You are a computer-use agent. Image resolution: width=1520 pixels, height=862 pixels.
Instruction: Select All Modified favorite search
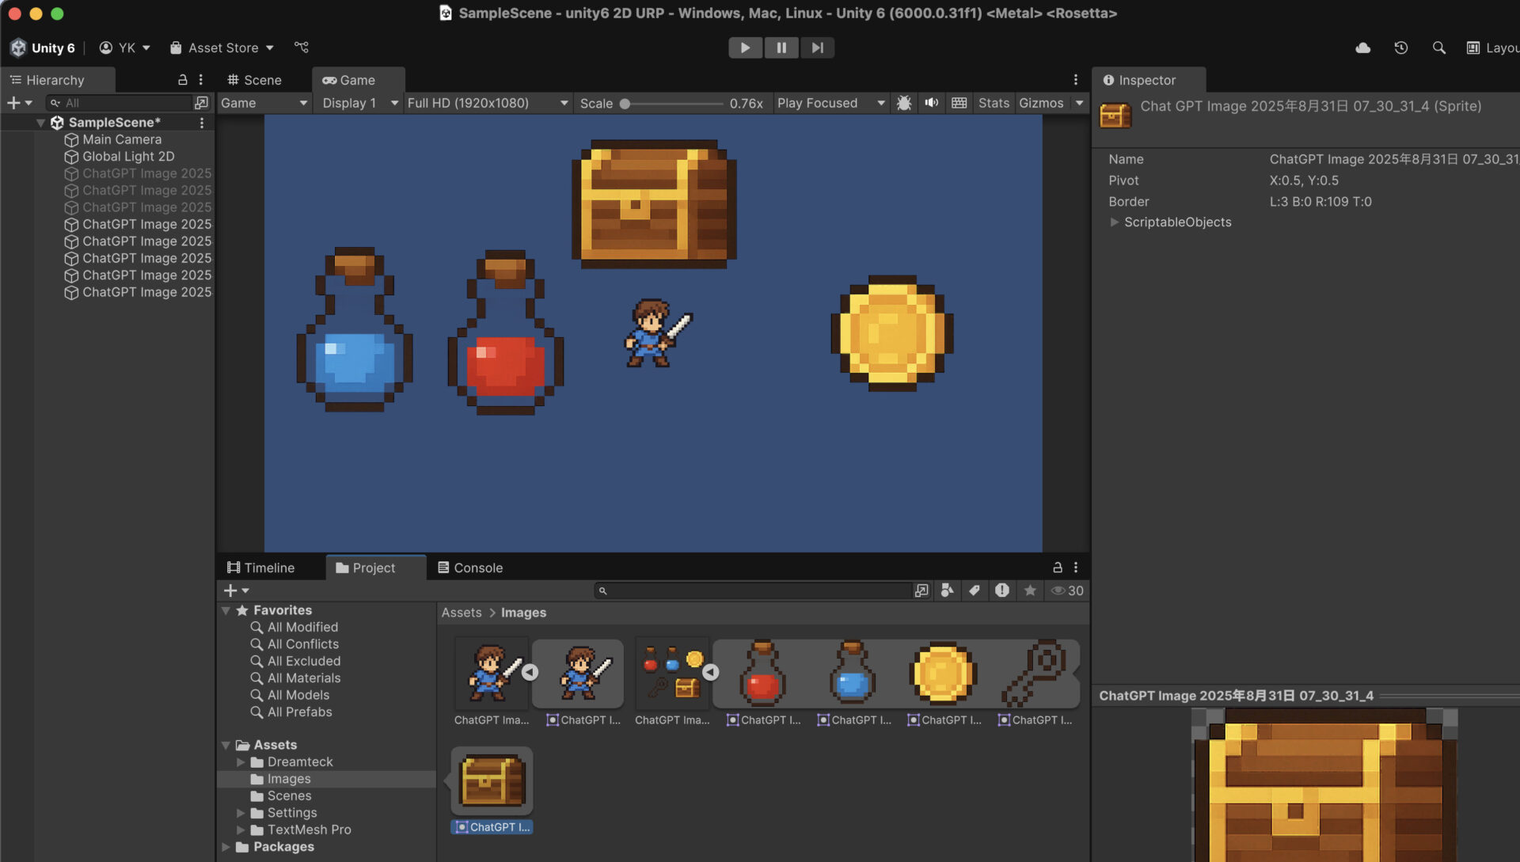pyautogui.click(x=294, y=627)
